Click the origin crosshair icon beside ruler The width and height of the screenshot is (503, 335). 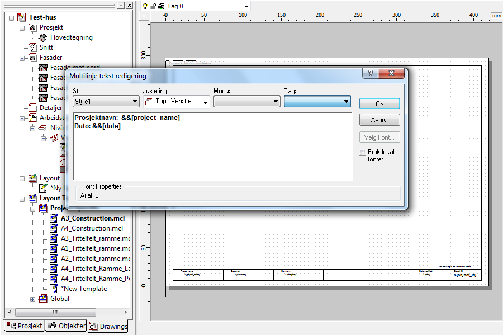point(144,16)
